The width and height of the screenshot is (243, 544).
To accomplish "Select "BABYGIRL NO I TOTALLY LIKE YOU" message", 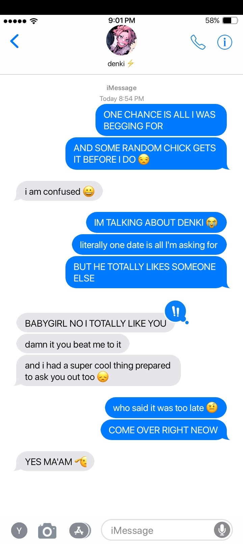I will click(x=96, y=323).
